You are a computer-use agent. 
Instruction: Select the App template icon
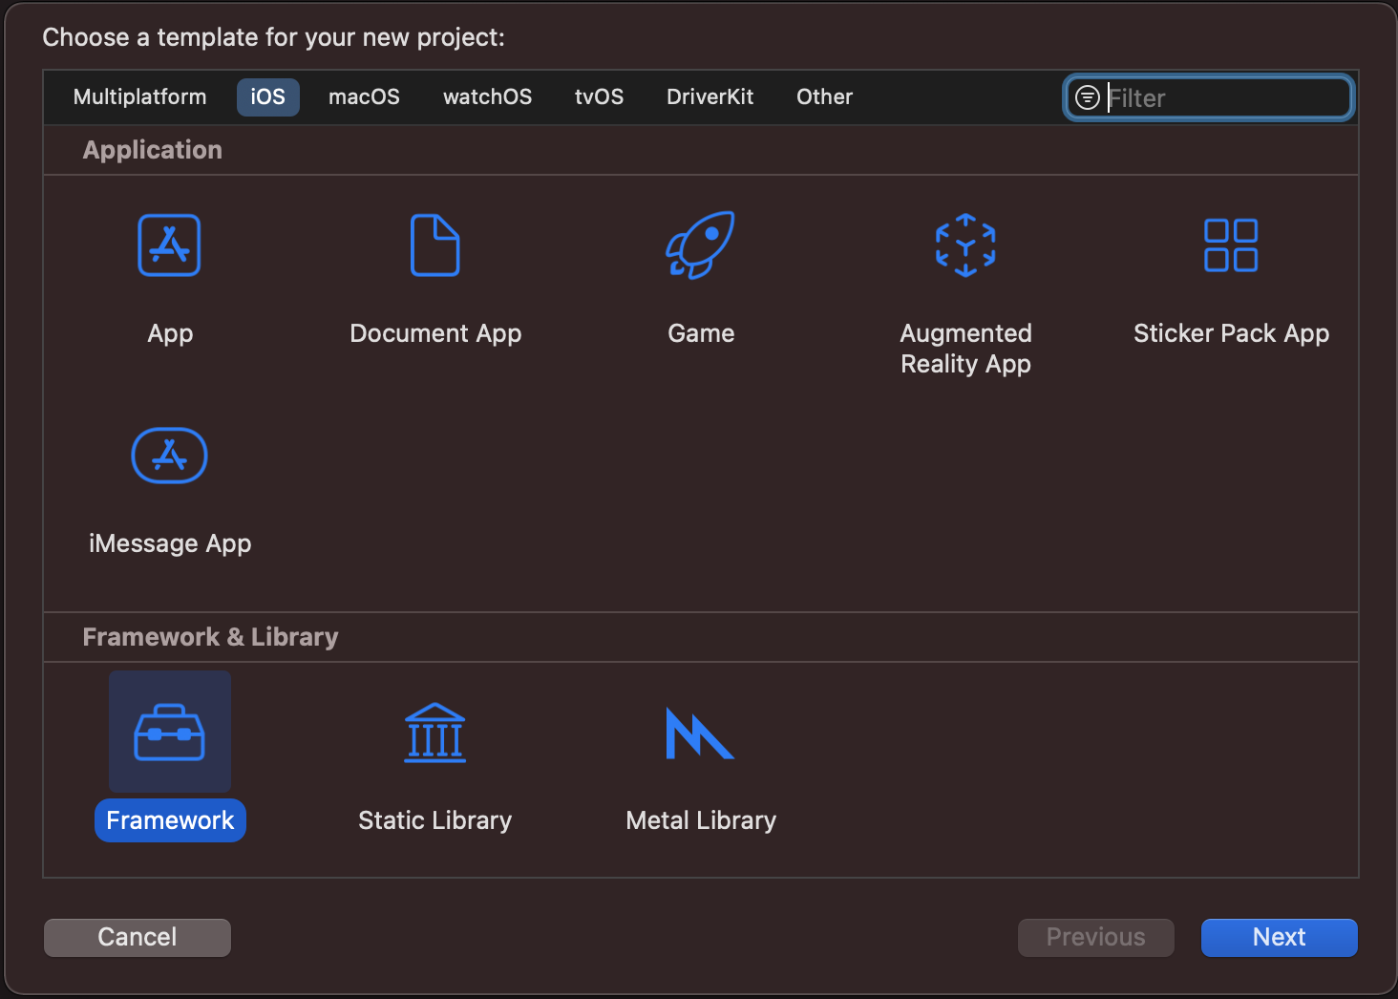169,245
